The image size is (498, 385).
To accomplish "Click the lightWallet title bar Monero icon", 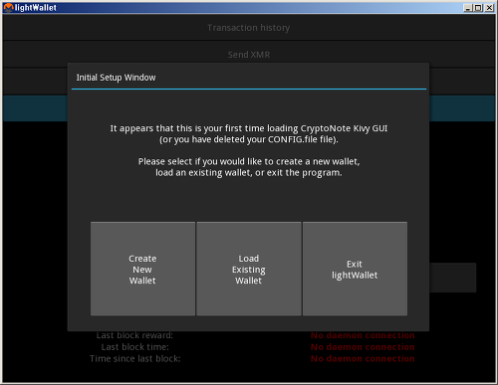I will (x=8, y=7).
